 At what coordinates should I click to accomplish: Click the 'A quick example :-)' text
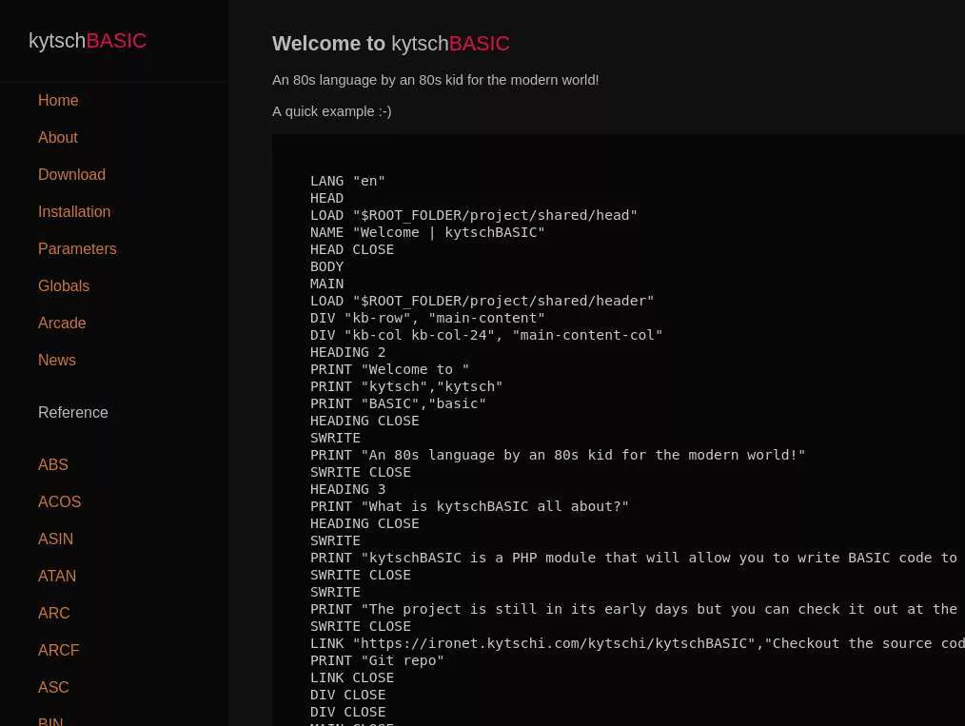click(332, 111)
